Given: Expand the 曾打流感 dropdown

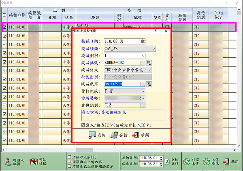Looking at the screenshot, I should (143, 91).
